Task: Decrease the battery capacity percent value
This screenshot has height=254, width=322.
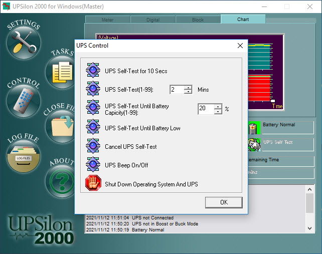Action: pos(218,111)
